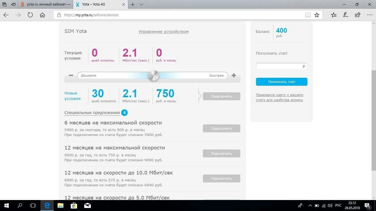This screenshot has width=376, height=211.
Task: Click the blue Пополнить счет button
Action: 282,82
